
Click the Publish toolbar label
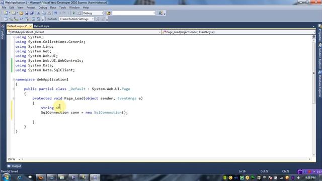52,19
